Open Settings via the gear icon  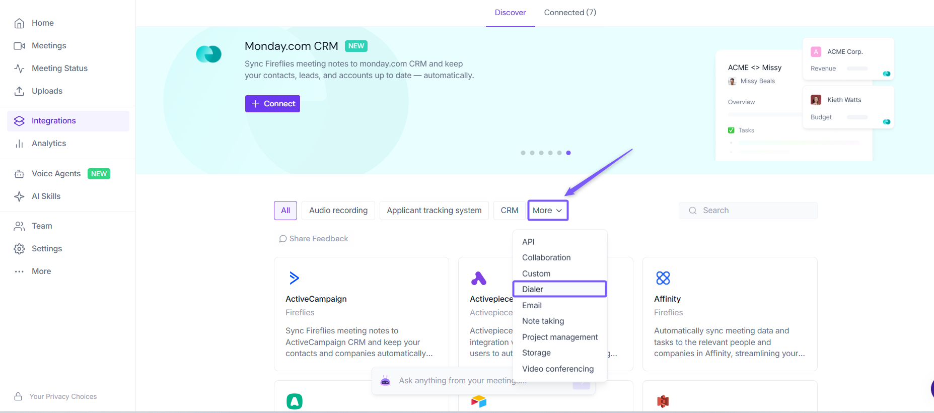(x=19, y=249)
